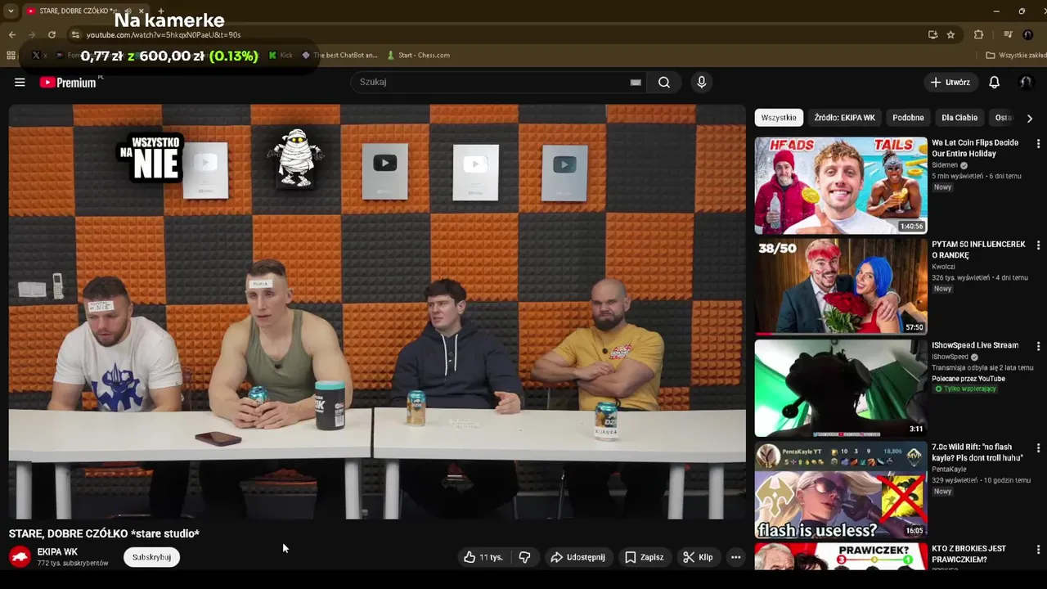This screenshot has height=589, width=1047.
Task: Open the Kick bookmark
Action: point(281,56)
